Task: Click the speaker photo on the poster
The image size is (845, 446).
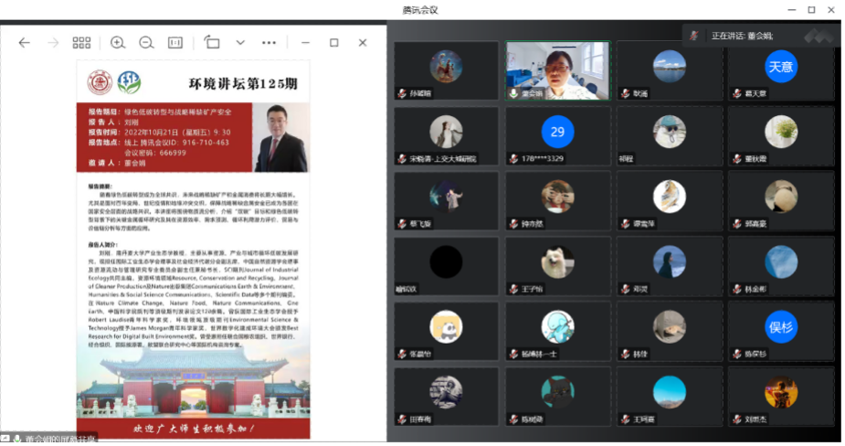Action: point(280,137)
